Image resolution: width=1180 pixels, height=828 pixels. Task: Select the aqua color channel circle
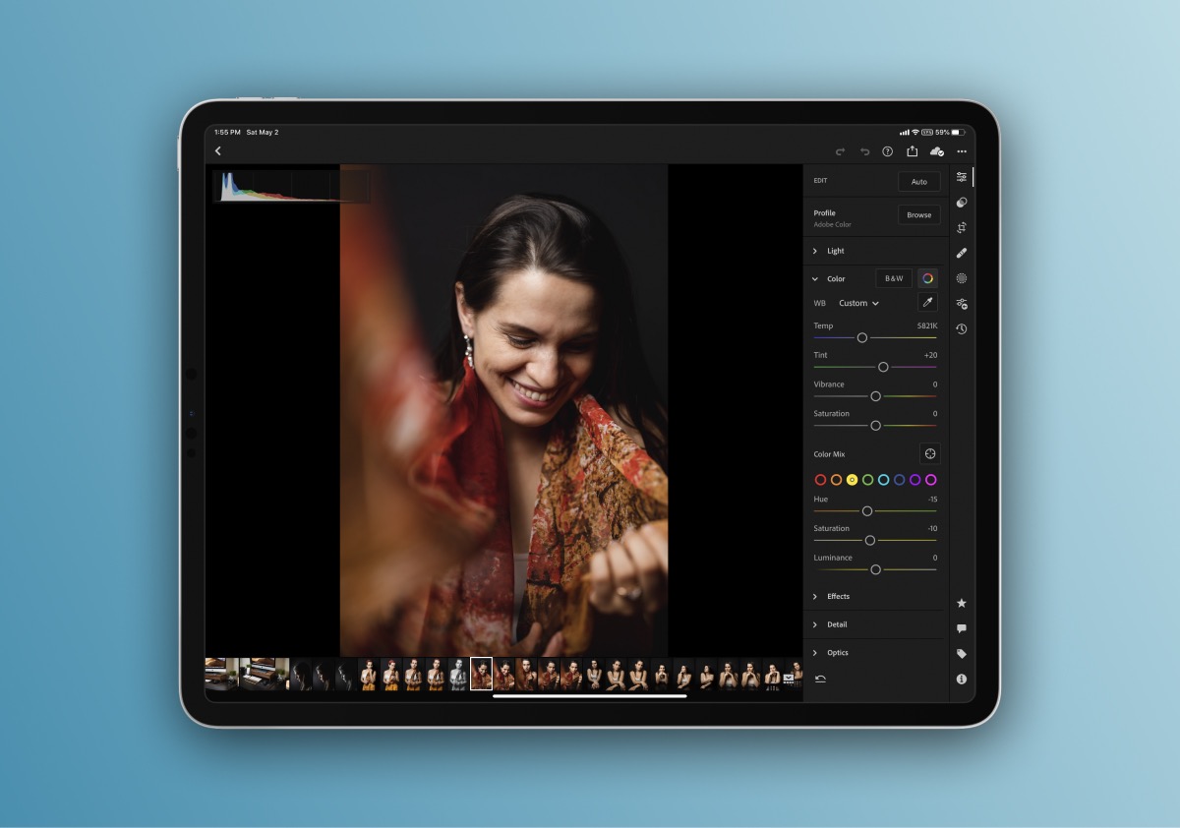click(883, 480)
